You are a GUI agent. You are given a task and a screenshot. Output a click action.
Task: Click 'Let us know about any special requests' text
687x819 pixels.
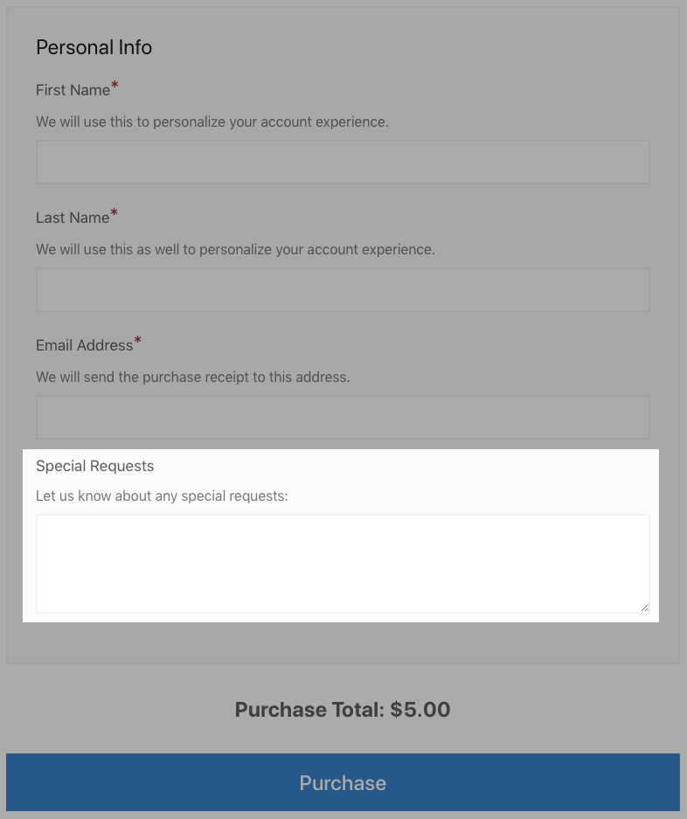click(x=162, y=496)
